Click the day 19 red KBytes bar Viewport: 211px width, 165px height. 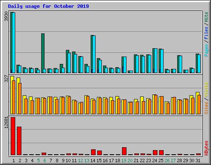click(x=124, y=151)
